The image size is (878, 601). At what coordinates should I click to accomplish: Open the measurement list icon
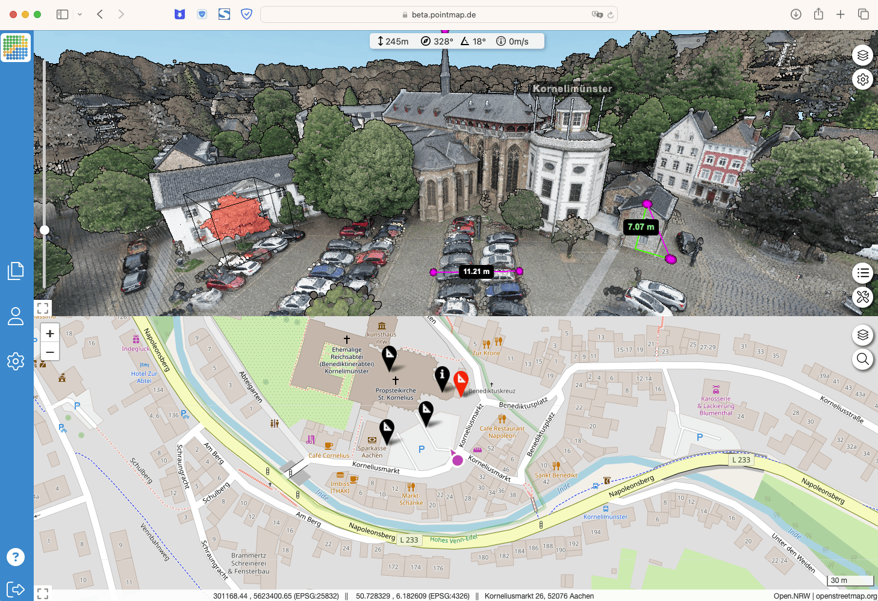[x=862, y=273]
